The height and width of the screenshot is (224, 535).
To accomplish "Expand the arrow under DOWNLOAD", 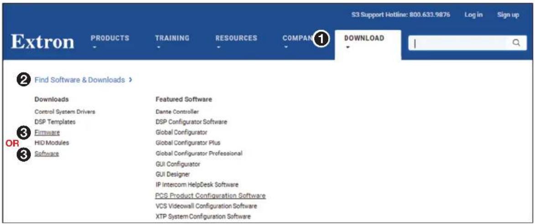I will tap(348, 47).
